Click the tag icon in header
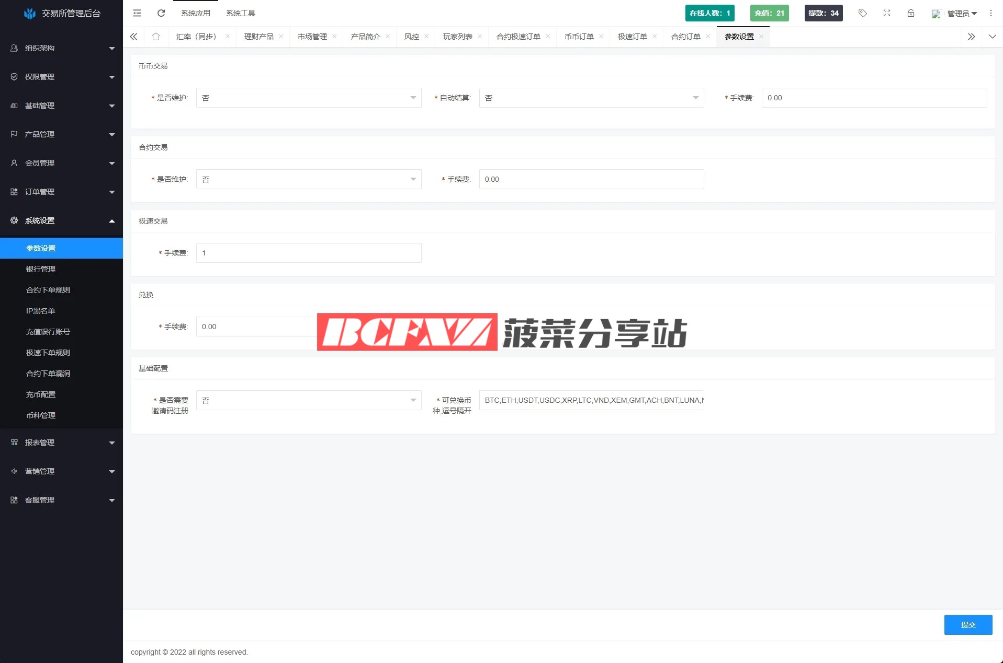 tap(863, 13)
